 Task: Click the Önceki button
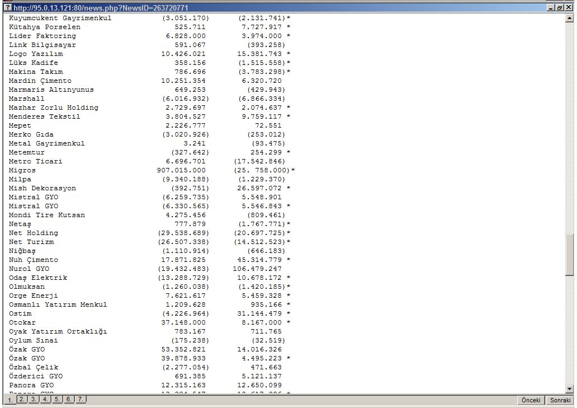(x=531, y=400)
